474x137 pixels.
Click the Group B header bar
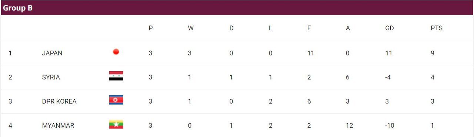click(x=237, y=8)
